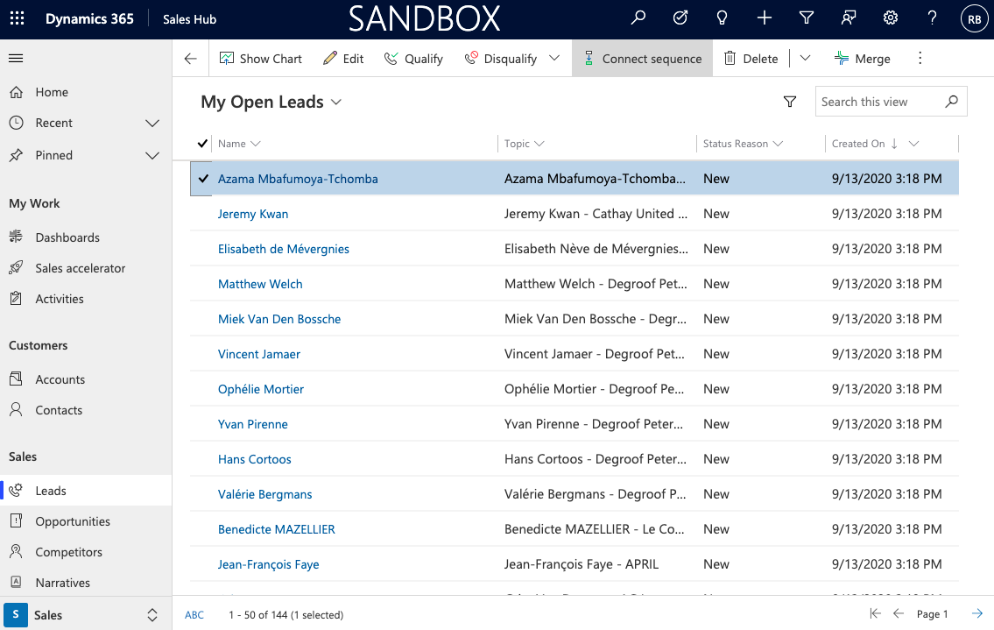
Task: Open the Matthew Welch lead
Action: (260, 284)
